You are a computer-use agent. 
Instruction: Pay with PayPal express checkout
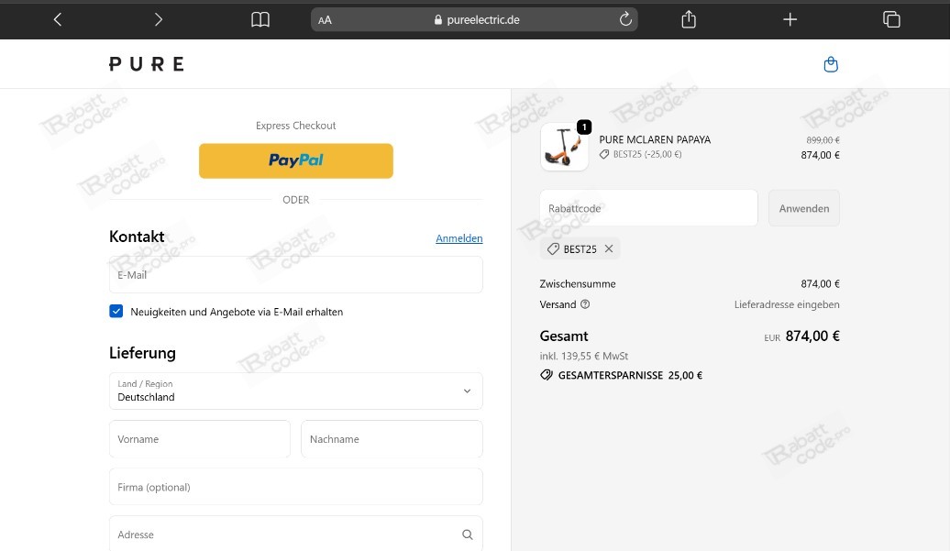click(x=295, y=160)
